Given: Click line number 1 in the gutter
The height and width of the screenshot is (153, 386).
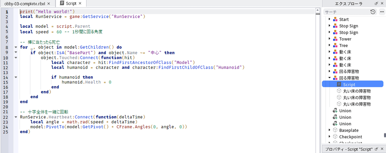Looking at the screenshot, I should (7, 12).
